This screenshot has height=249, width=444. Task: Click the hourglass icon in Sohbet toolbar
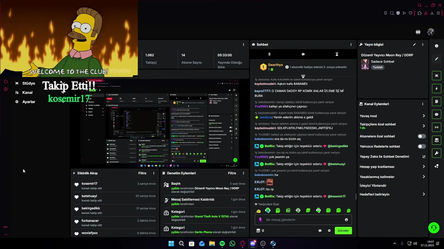(x=337, y=54)
